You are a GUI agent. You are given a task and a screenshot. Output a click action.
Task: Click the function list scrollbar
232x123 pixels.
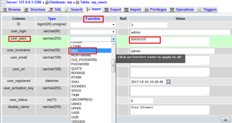coord(114,65)
